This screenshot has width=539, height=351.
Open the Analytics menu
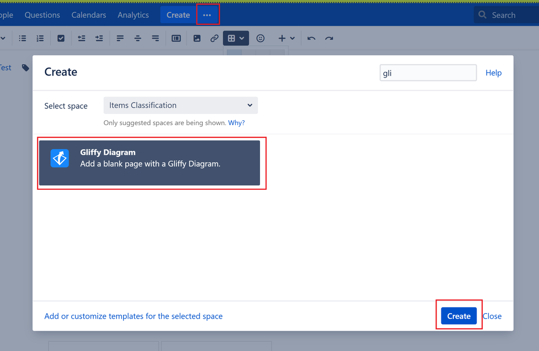pos(133,15)
